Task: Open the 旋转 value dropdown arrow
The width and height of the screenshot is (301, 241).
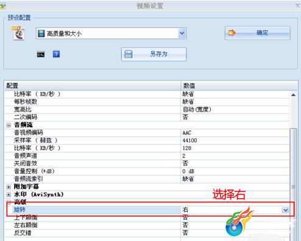Action: tap(285, 210)
